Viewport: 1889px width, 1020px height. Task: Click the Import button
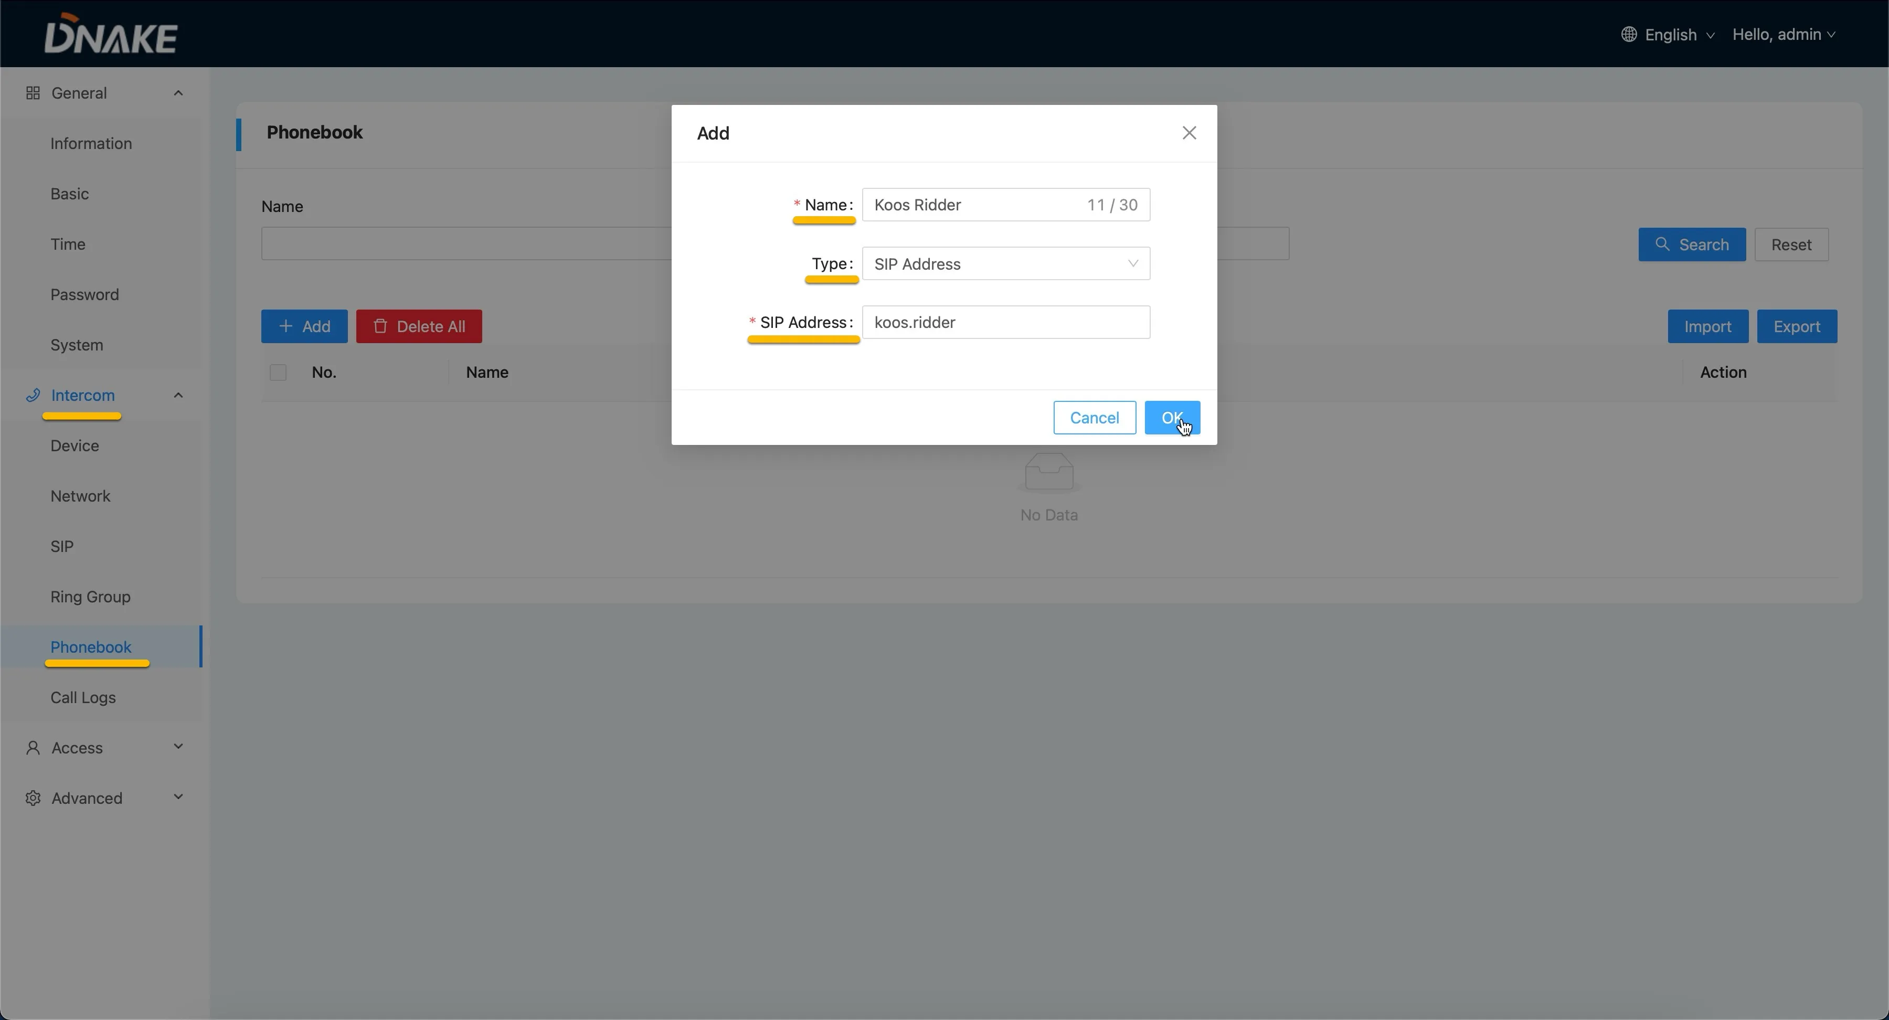click(1708, 326)
